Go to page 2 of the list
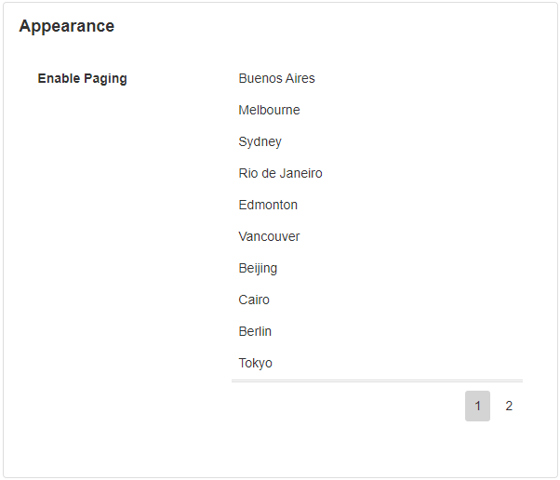 (509, 407)
